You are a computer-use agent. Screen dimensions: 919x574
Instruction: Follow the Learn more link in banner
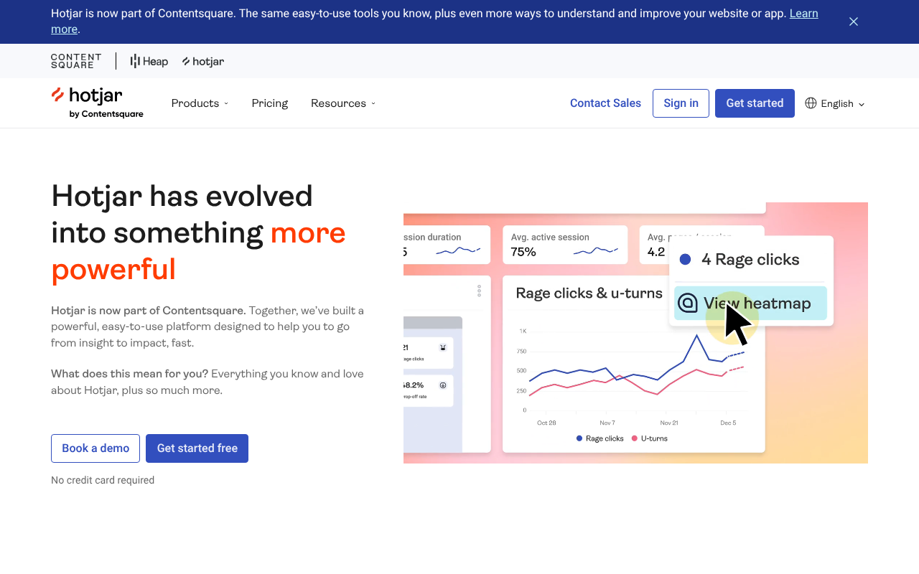pyautogui.click(x=803, y=14)
